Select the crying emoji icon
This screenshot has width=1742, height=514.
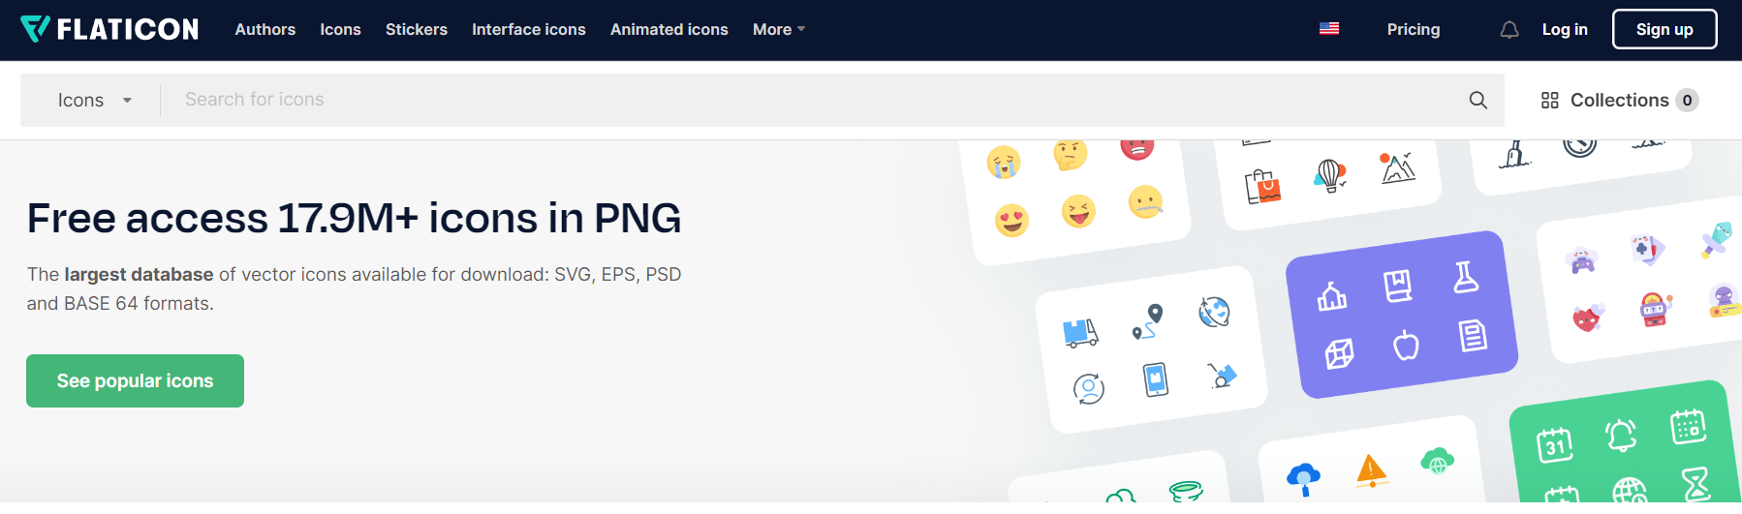[x=1004, y=162]
